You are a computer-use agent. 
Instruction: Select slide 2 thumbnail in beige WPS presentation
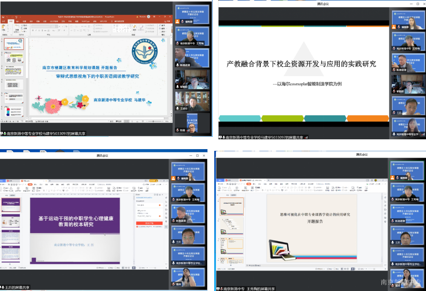tap(231, 226)
